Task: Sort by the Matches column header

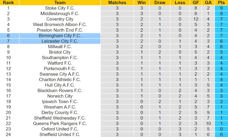Action: [x=117, y=2]
